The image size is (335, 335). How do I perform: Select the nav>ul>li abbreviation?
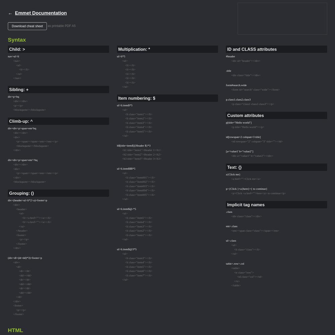[x=13, y=56]
